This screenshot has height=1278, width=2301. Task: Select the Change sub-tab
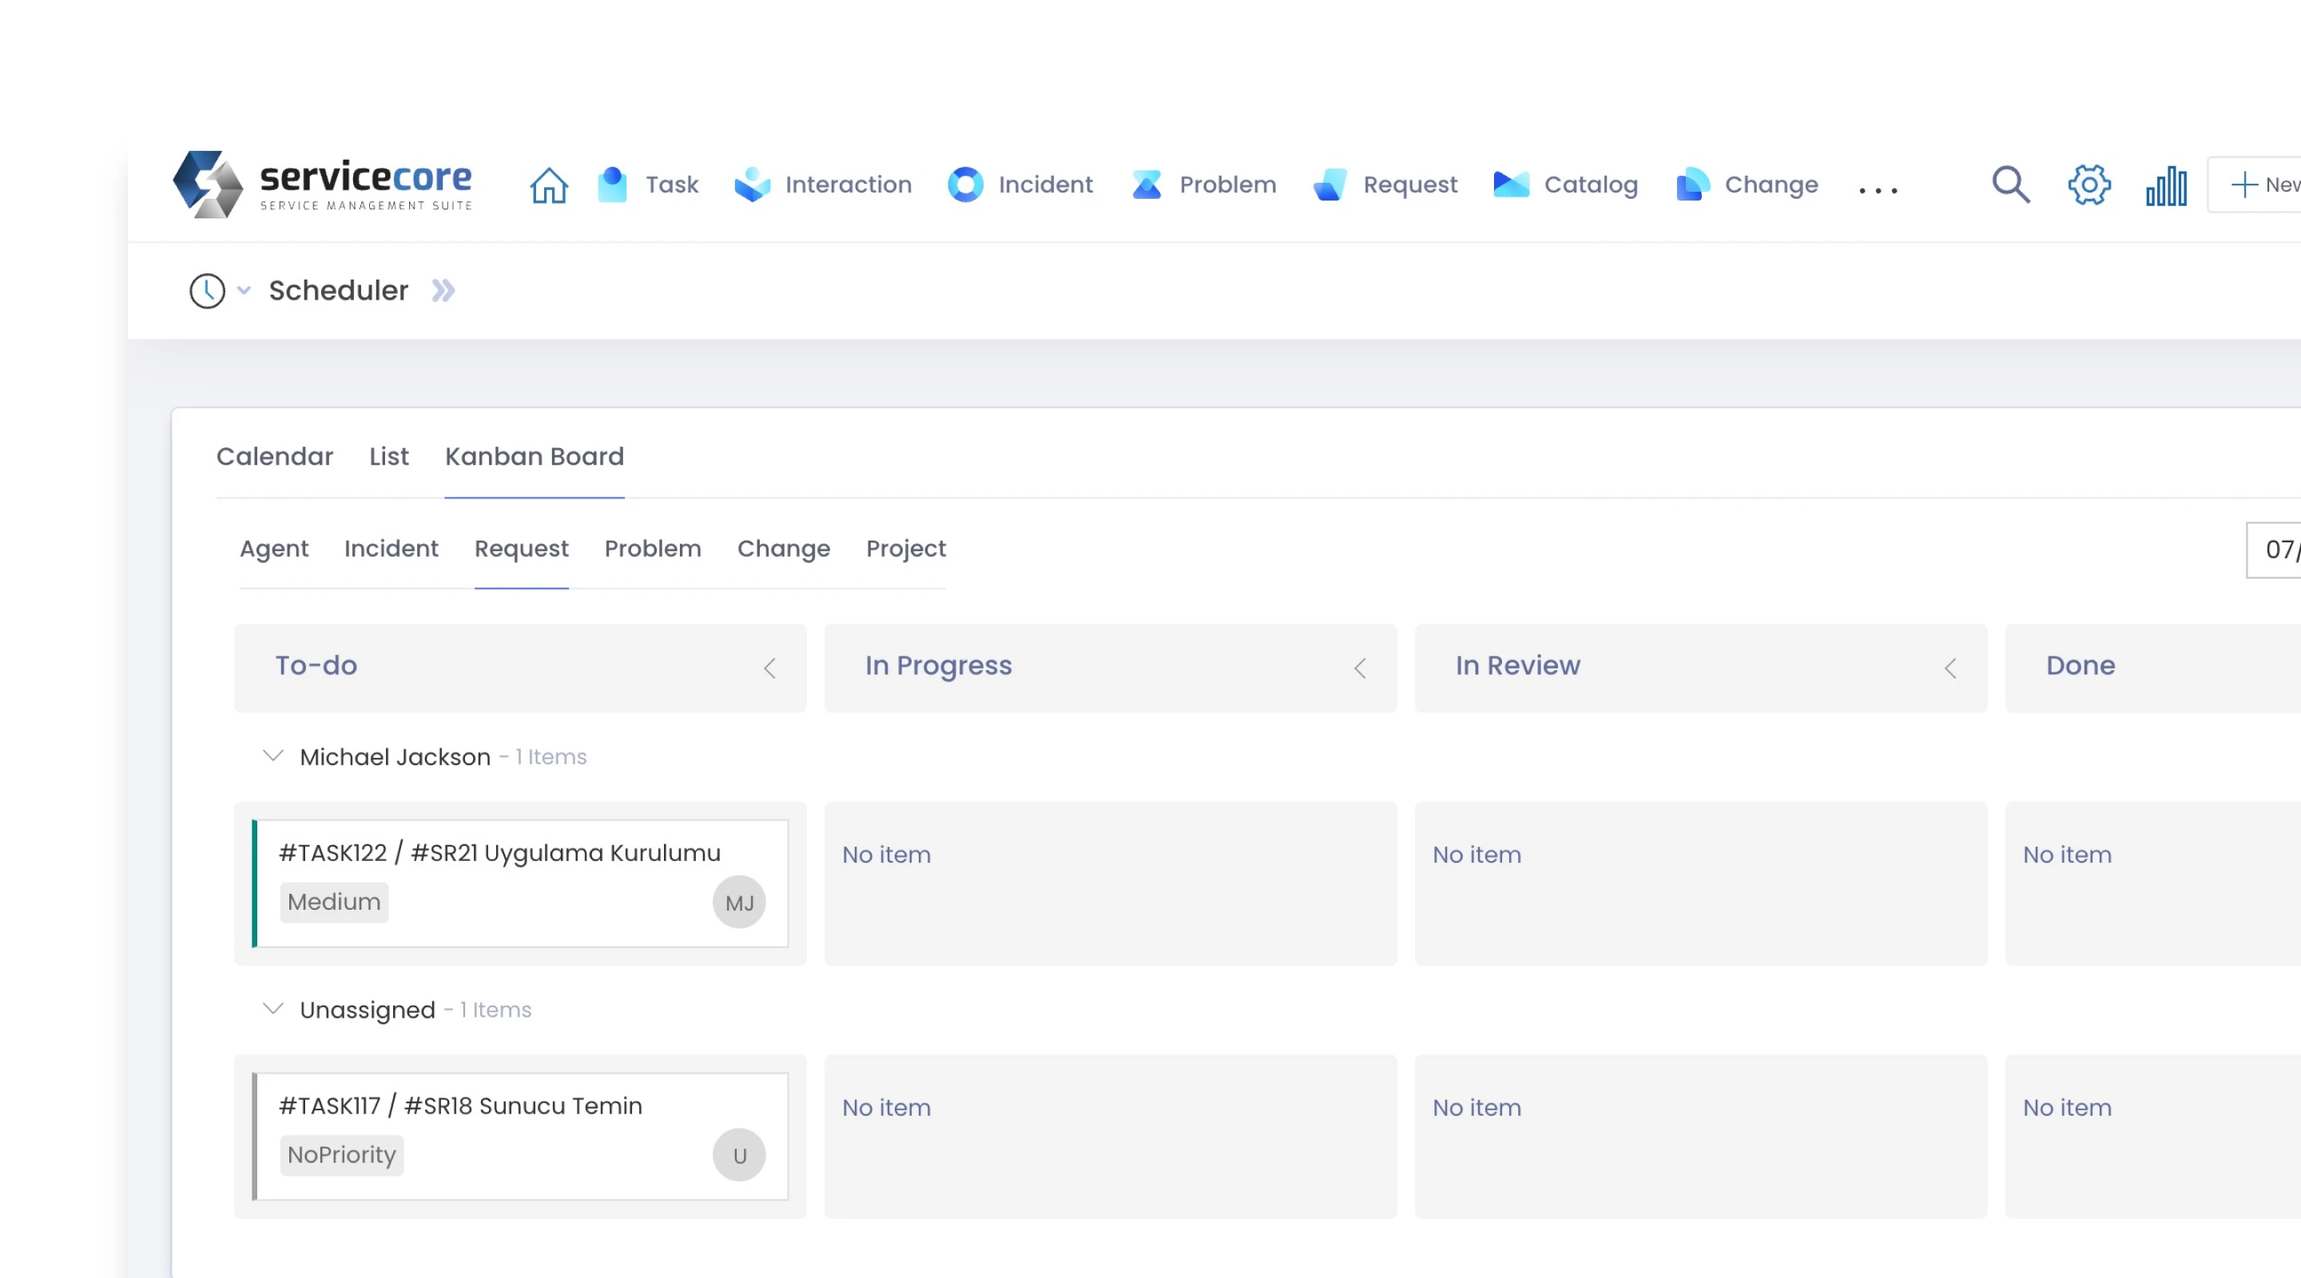pos(783,549)
